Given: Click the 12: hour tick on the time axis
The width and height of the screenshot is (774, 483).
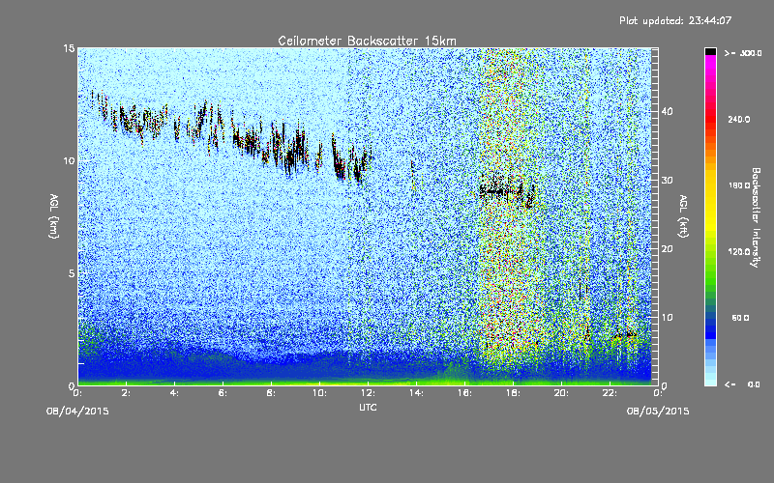Looking at the screenshot, I should 368,393.
